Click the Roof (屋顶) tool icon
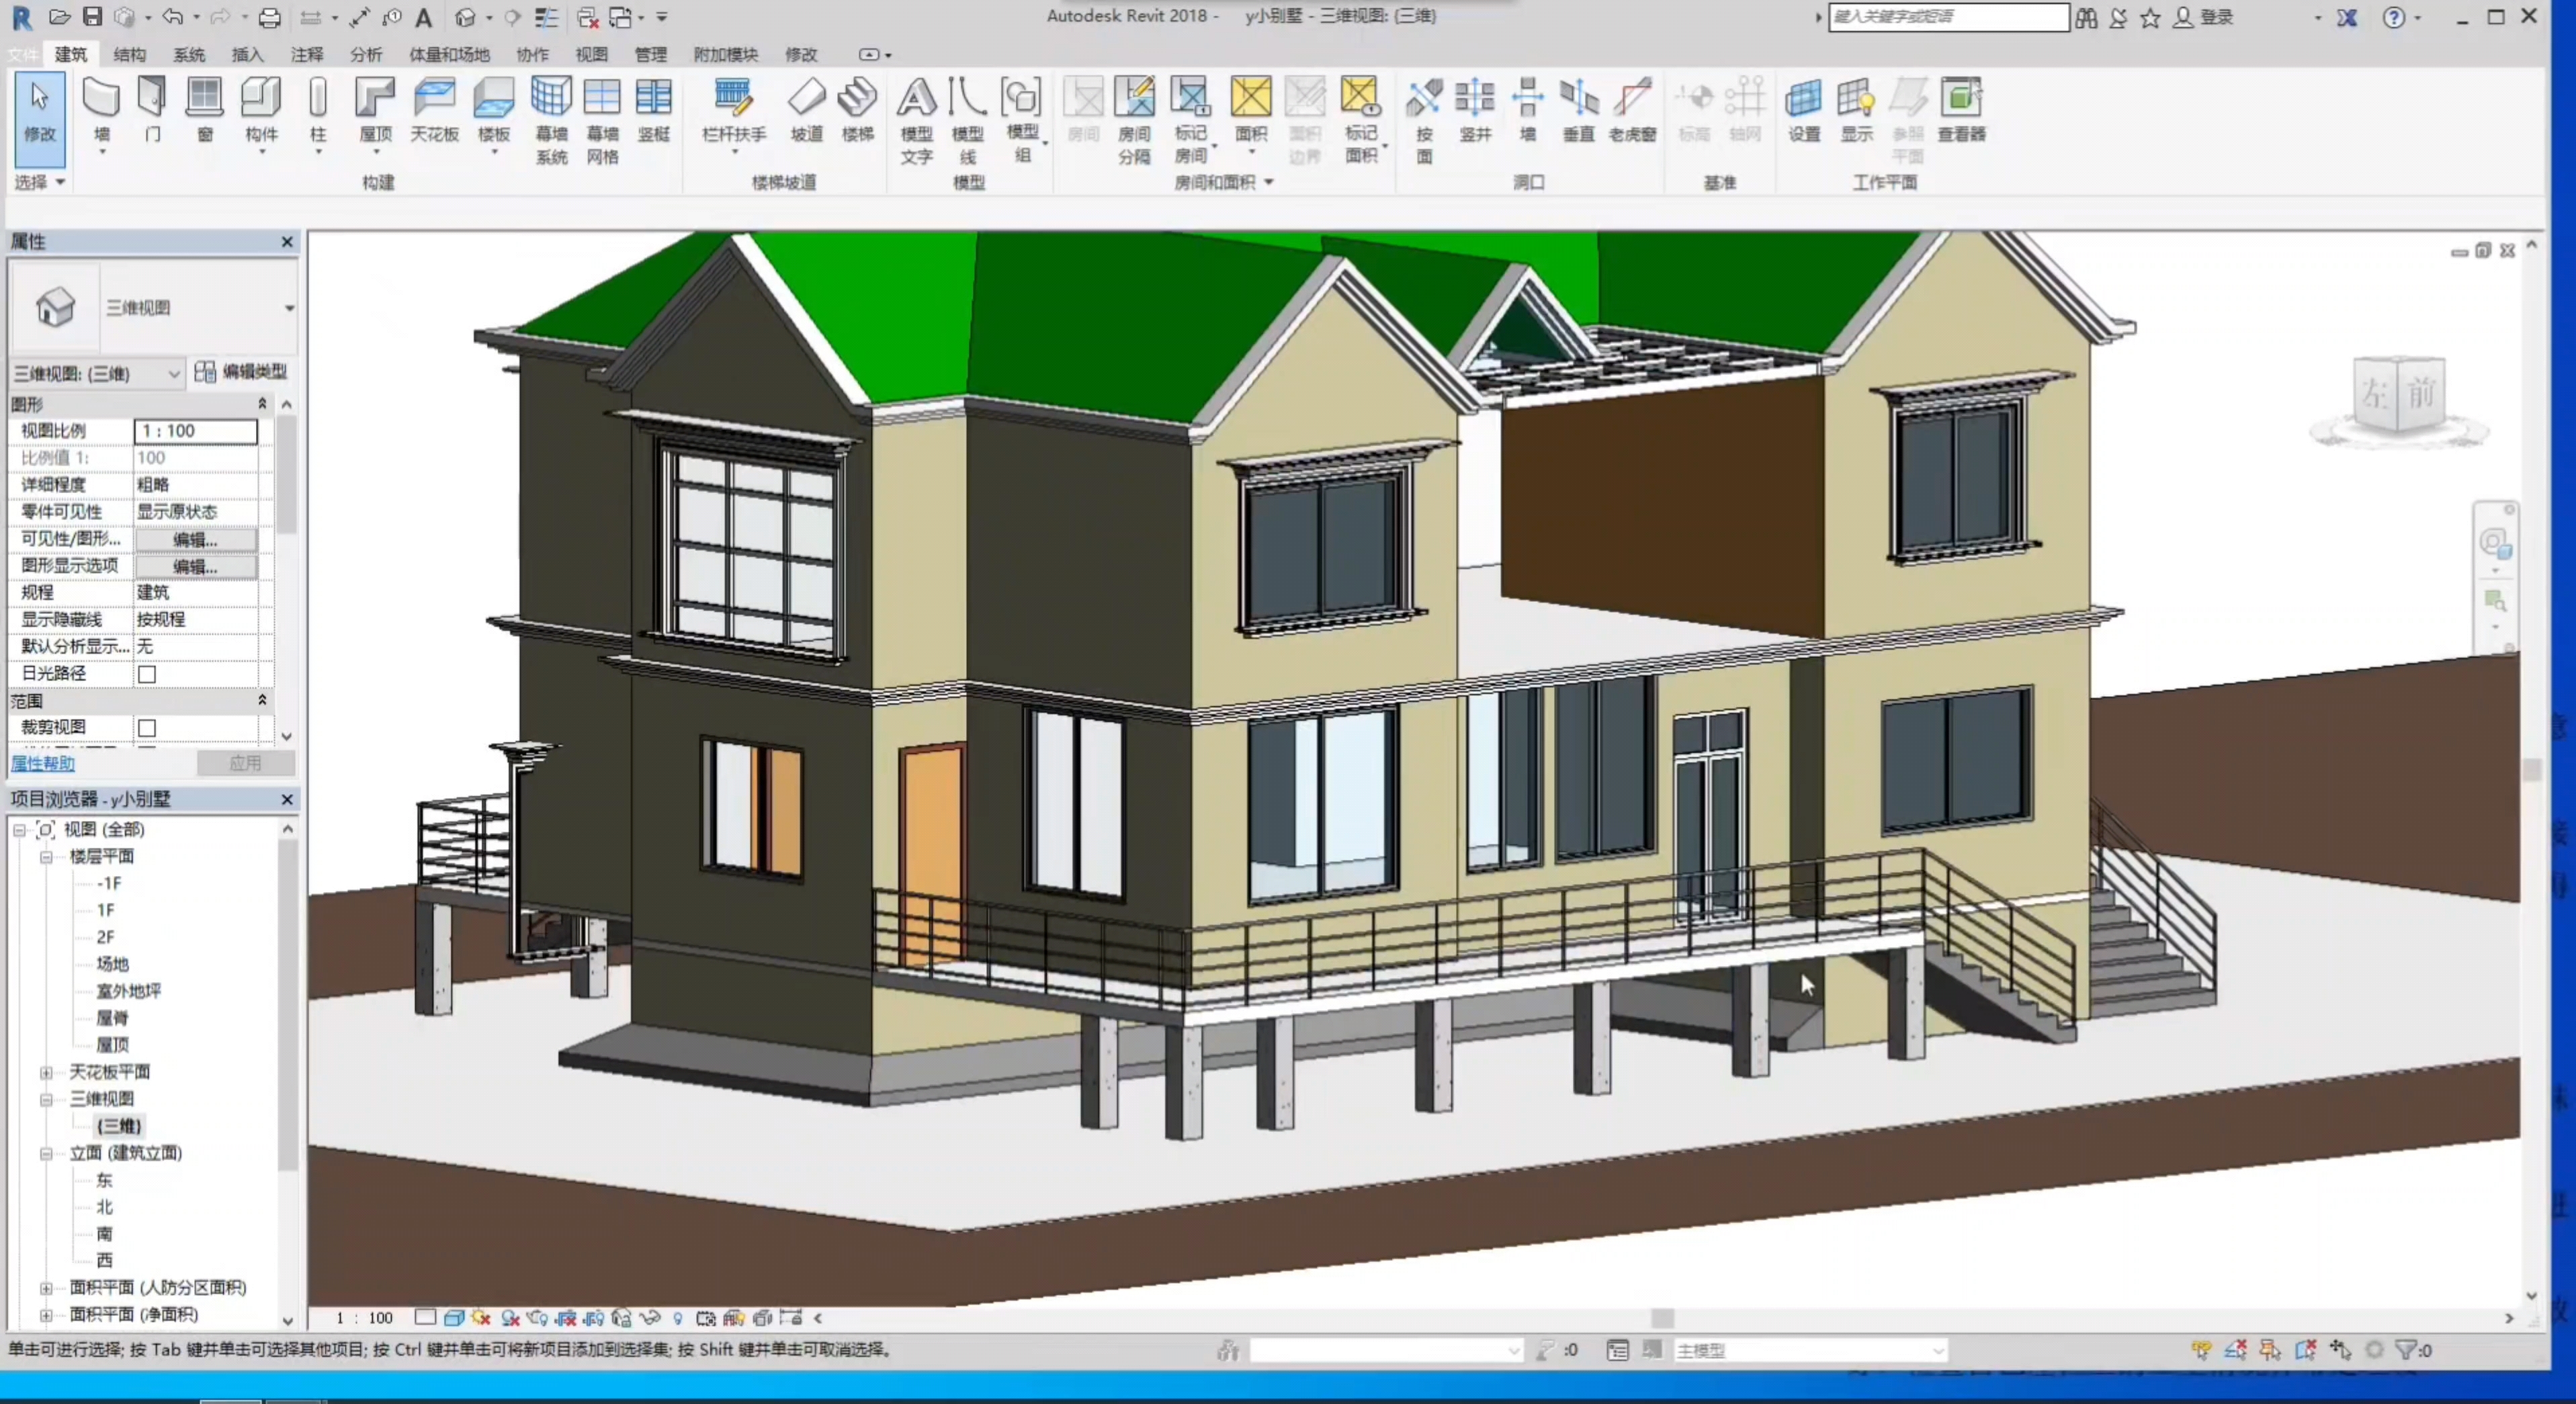The width and height of the screenshot is (2576, 1404). coord(375,98)
